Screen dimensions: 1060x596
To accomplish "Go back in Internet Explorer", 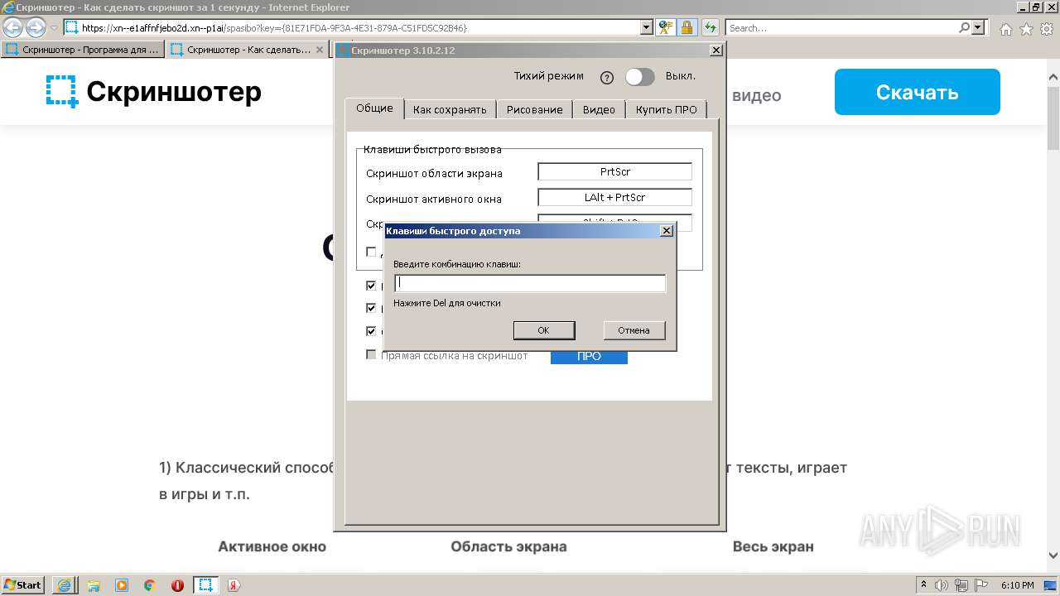I will (x=13, y=27).
